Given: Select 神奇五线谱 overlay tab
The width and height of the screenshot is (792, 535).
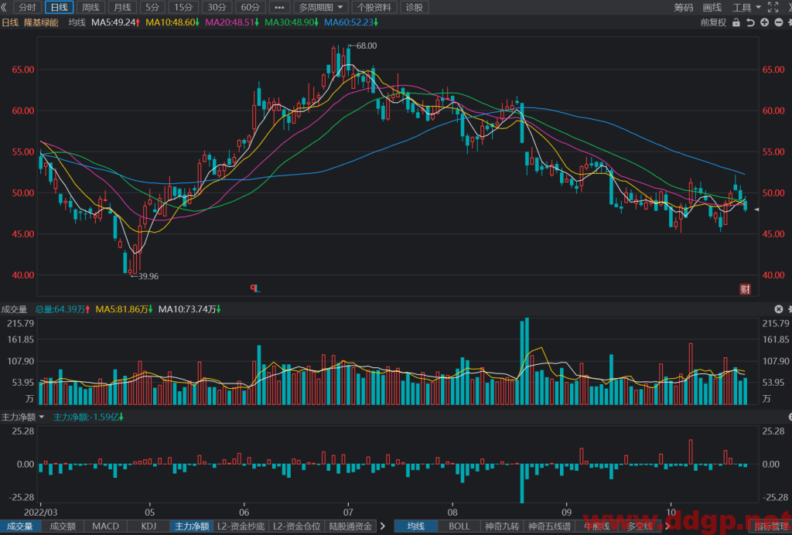Looking at the screenshot, I should [549, 526].
